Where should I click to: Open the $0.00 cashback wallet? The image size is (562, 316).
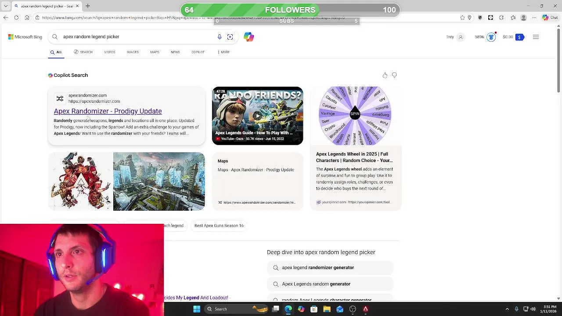click(x=513, y=37)
